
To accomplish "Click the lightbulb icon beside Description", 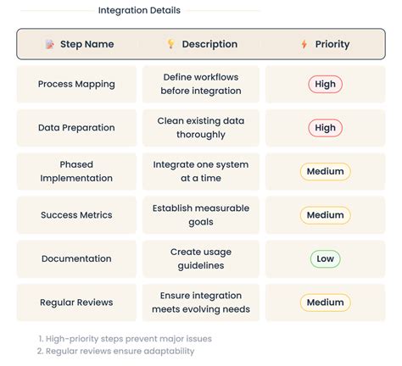I will [170, 44].
